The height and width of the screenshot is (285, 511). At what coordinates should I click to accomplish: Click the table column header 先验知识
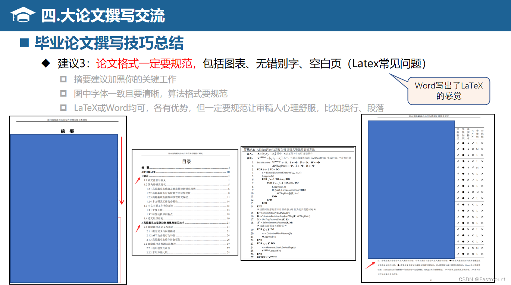pos(463,133)
